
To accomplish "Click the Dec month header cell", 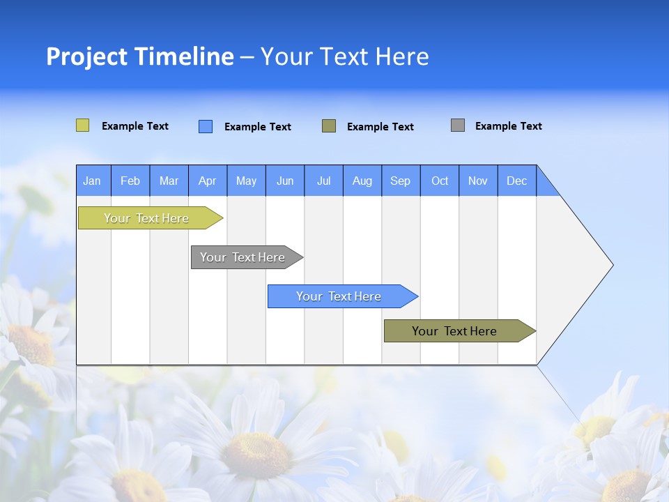I will [517, 181].
